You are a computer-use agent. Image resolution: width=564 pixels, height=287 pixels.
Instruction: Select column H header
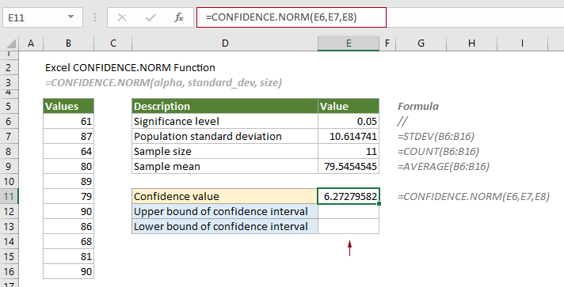[x=471, y=43]
